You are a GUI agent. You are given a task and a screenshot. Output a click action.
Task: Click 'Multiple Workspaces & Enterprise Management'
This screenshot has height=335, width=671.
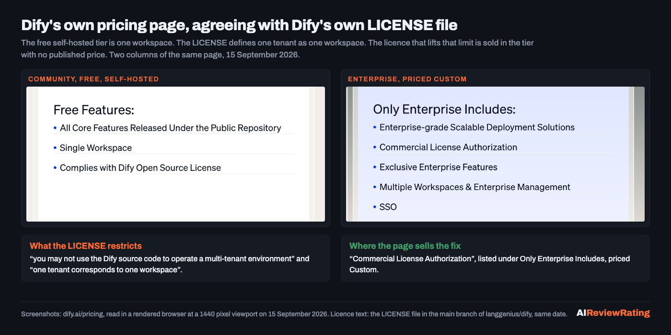(x=474, y=187)
